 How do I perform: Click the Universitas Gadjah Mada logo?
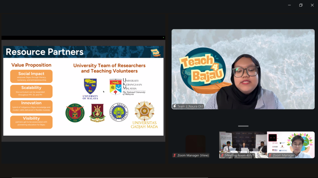click(144, 115)
